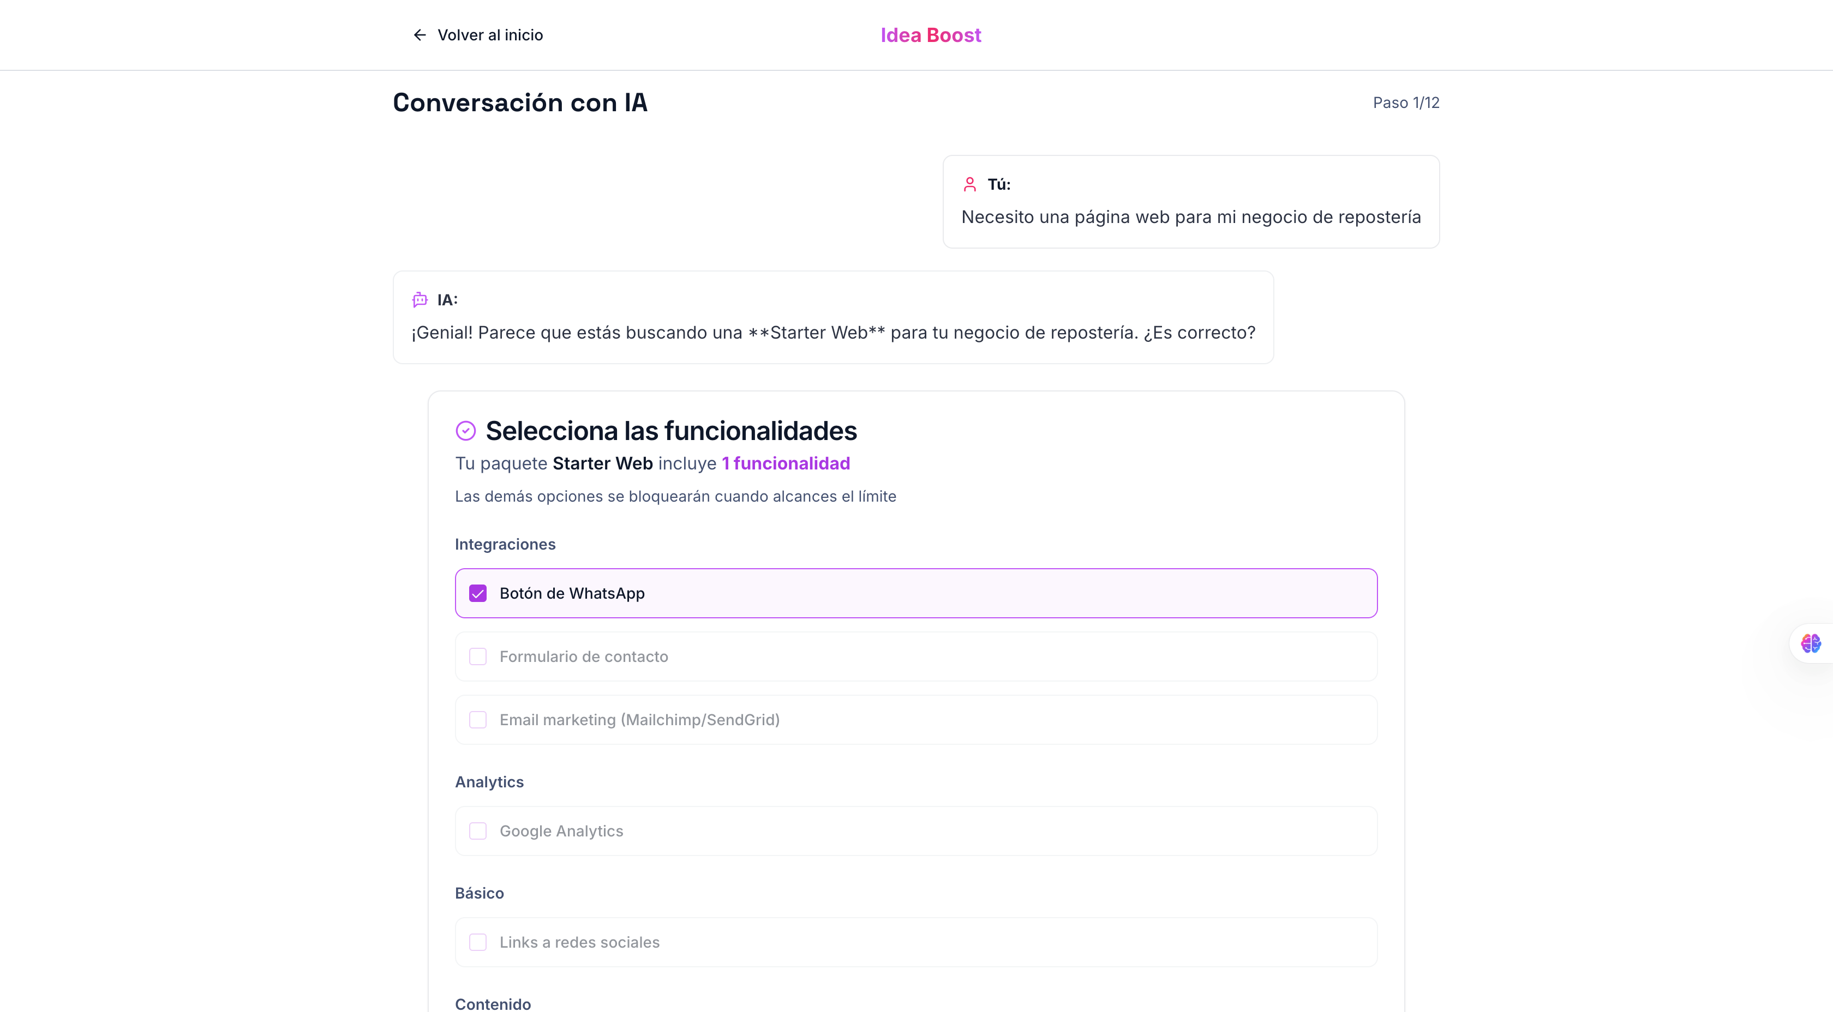Viewport: 1833px width, 1012px height.
Task: Check the Formulario de contacto checkbox
Action: coord(477,656)
